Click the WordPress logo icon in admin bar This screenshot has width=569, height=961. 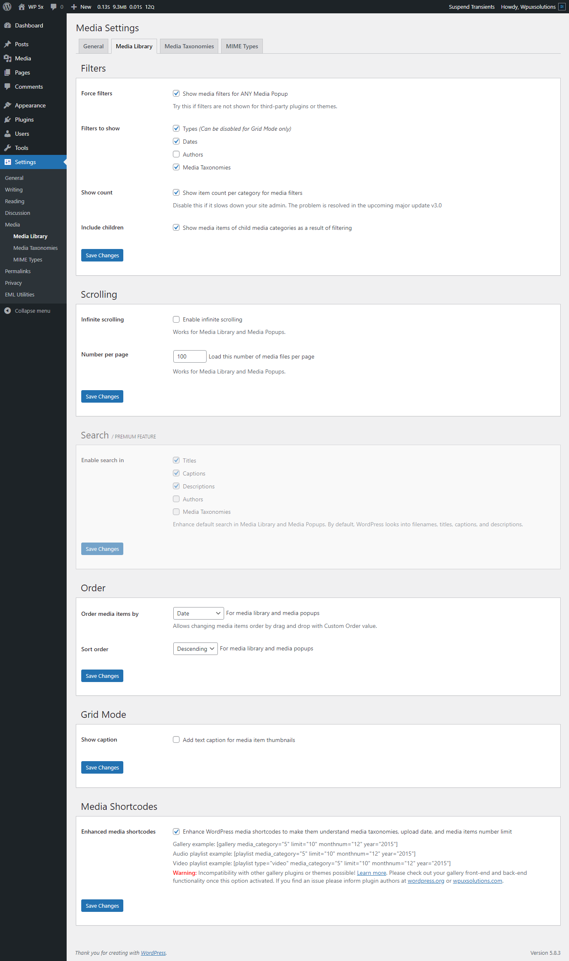[x=7, y=7]
